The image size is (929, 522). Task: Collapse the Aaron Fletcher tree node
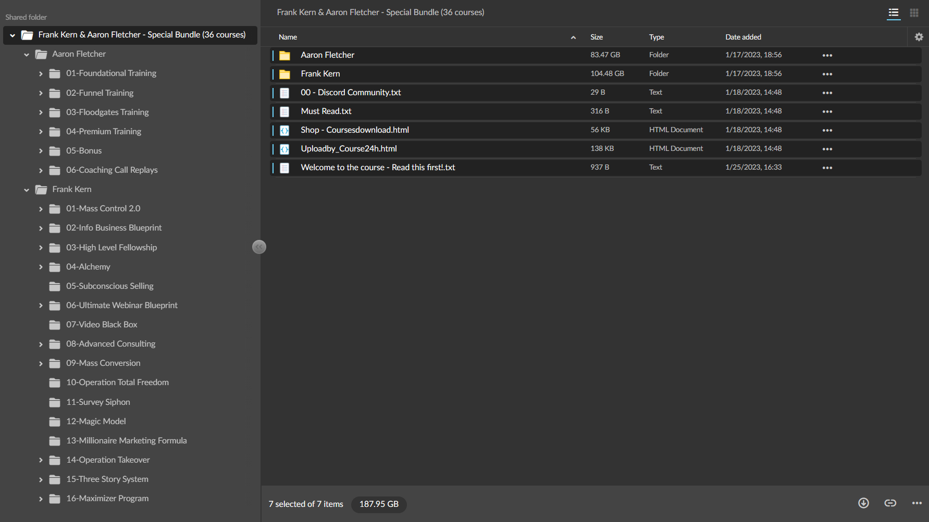[27, 55]
